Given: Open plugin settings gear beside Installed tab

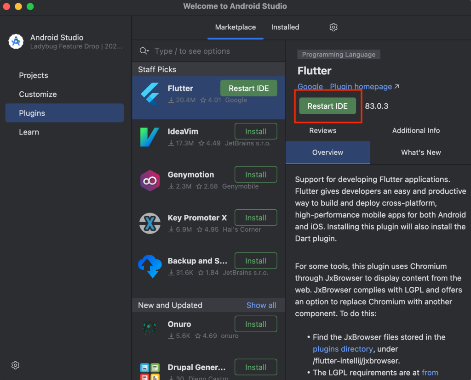Looking at the screenshot, I should click(x=333, y=28).
